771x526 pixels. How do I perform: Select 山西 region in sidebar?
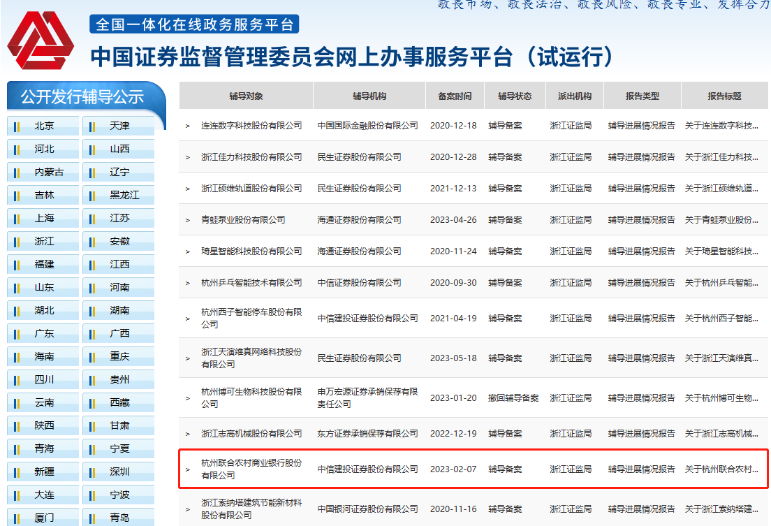(x=119, y=149)
